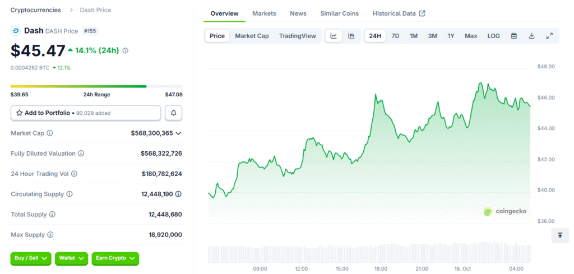Select the Max time range
This screenshot has height=274, width=574.
point(471,36)
